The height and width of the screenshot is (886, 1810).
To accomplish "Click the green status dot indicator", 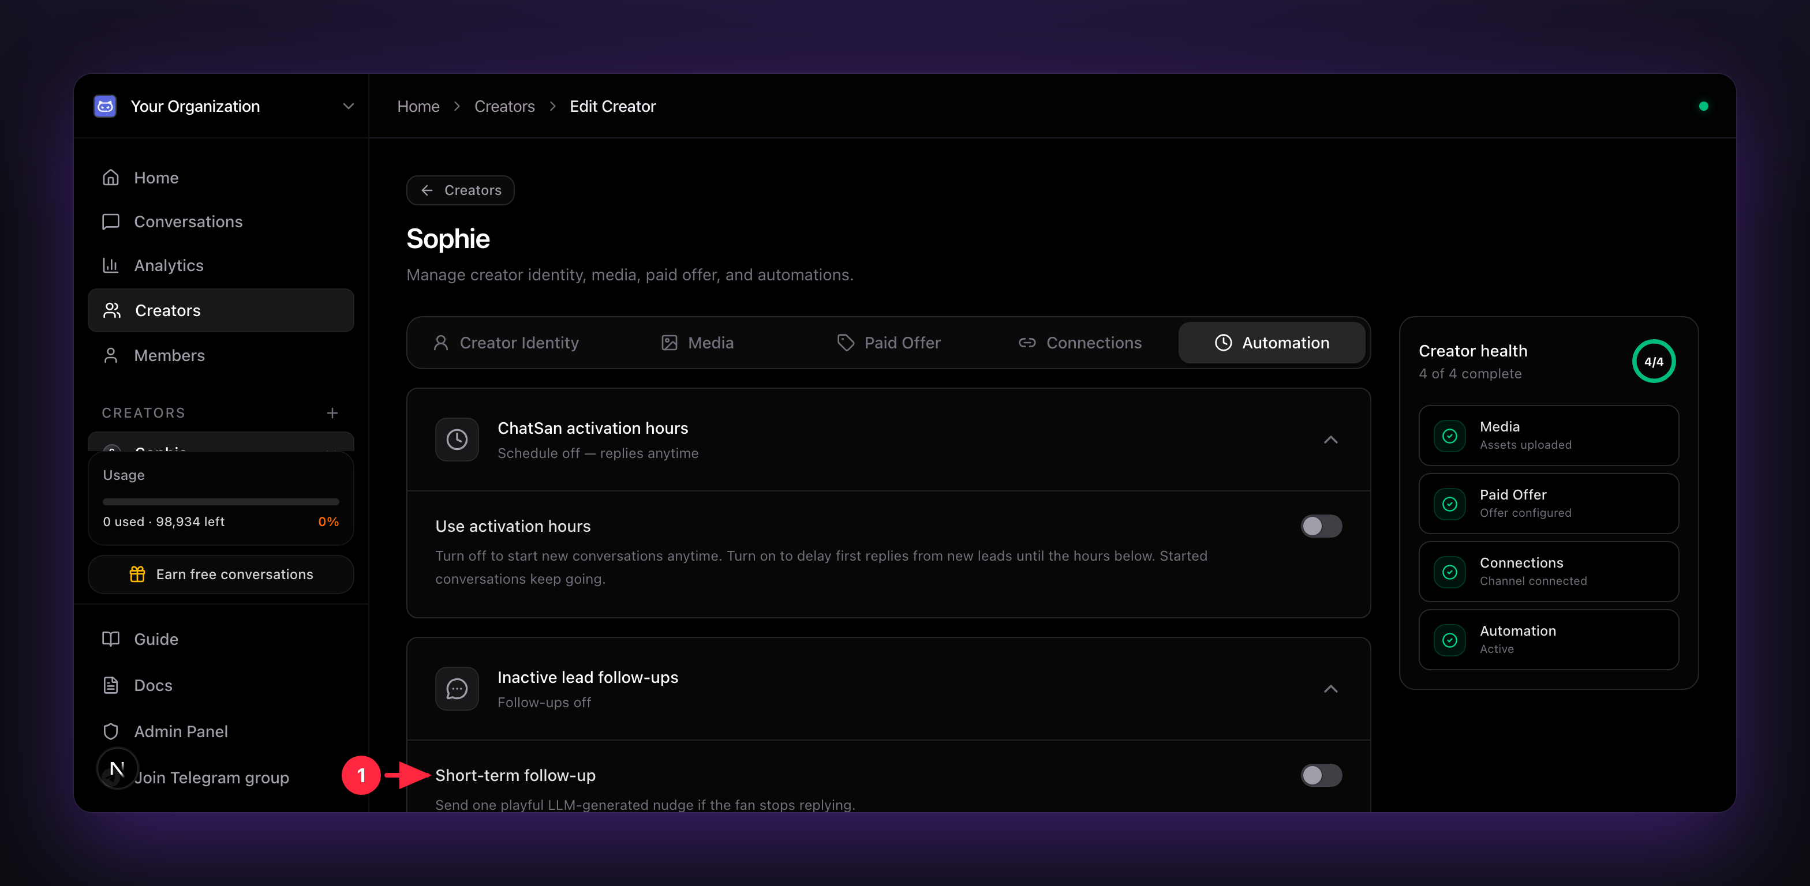I will (1703, 106).
